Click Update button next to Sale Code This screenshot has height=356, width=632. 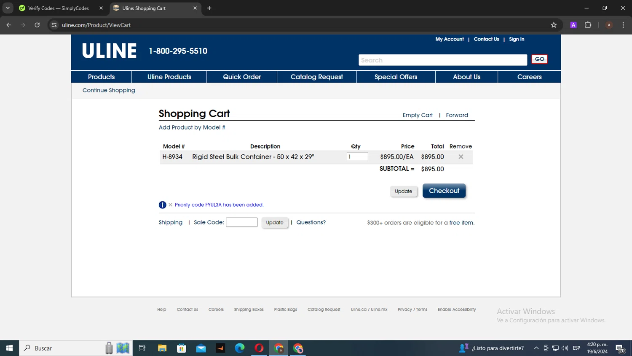(x=275, y=222)
